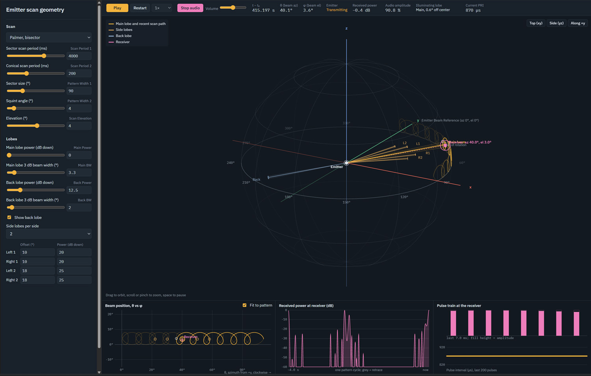Click the '870 µs' Current PRI value

point(473,10)
